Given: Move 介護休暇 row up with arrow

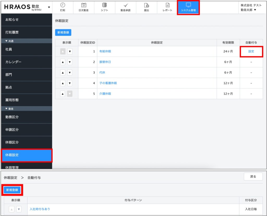Looking at the screenshot, I should 63,94.
